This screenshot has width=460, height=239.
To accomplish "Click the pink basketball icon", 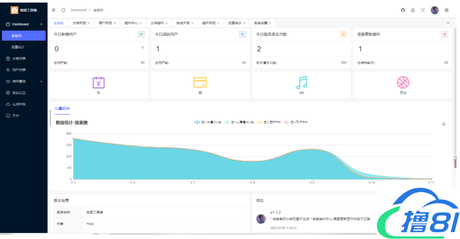I will [403, 83].
